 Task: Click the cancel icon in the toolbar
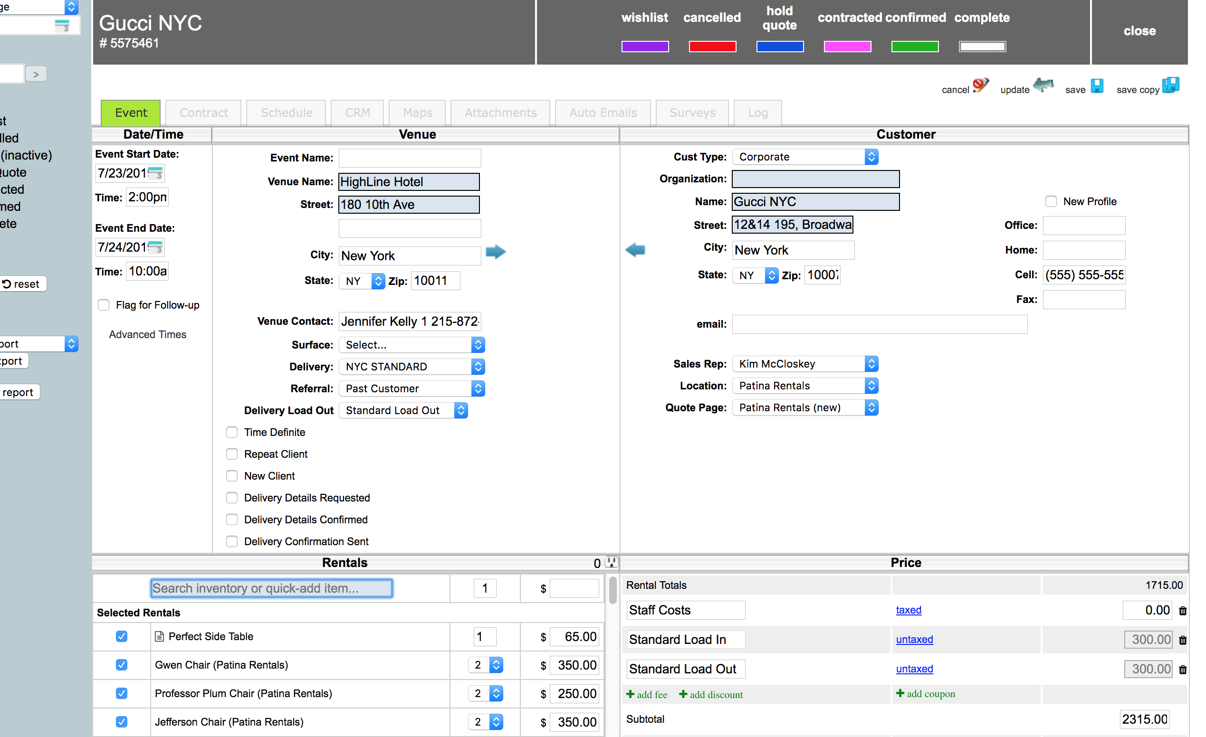980,85
